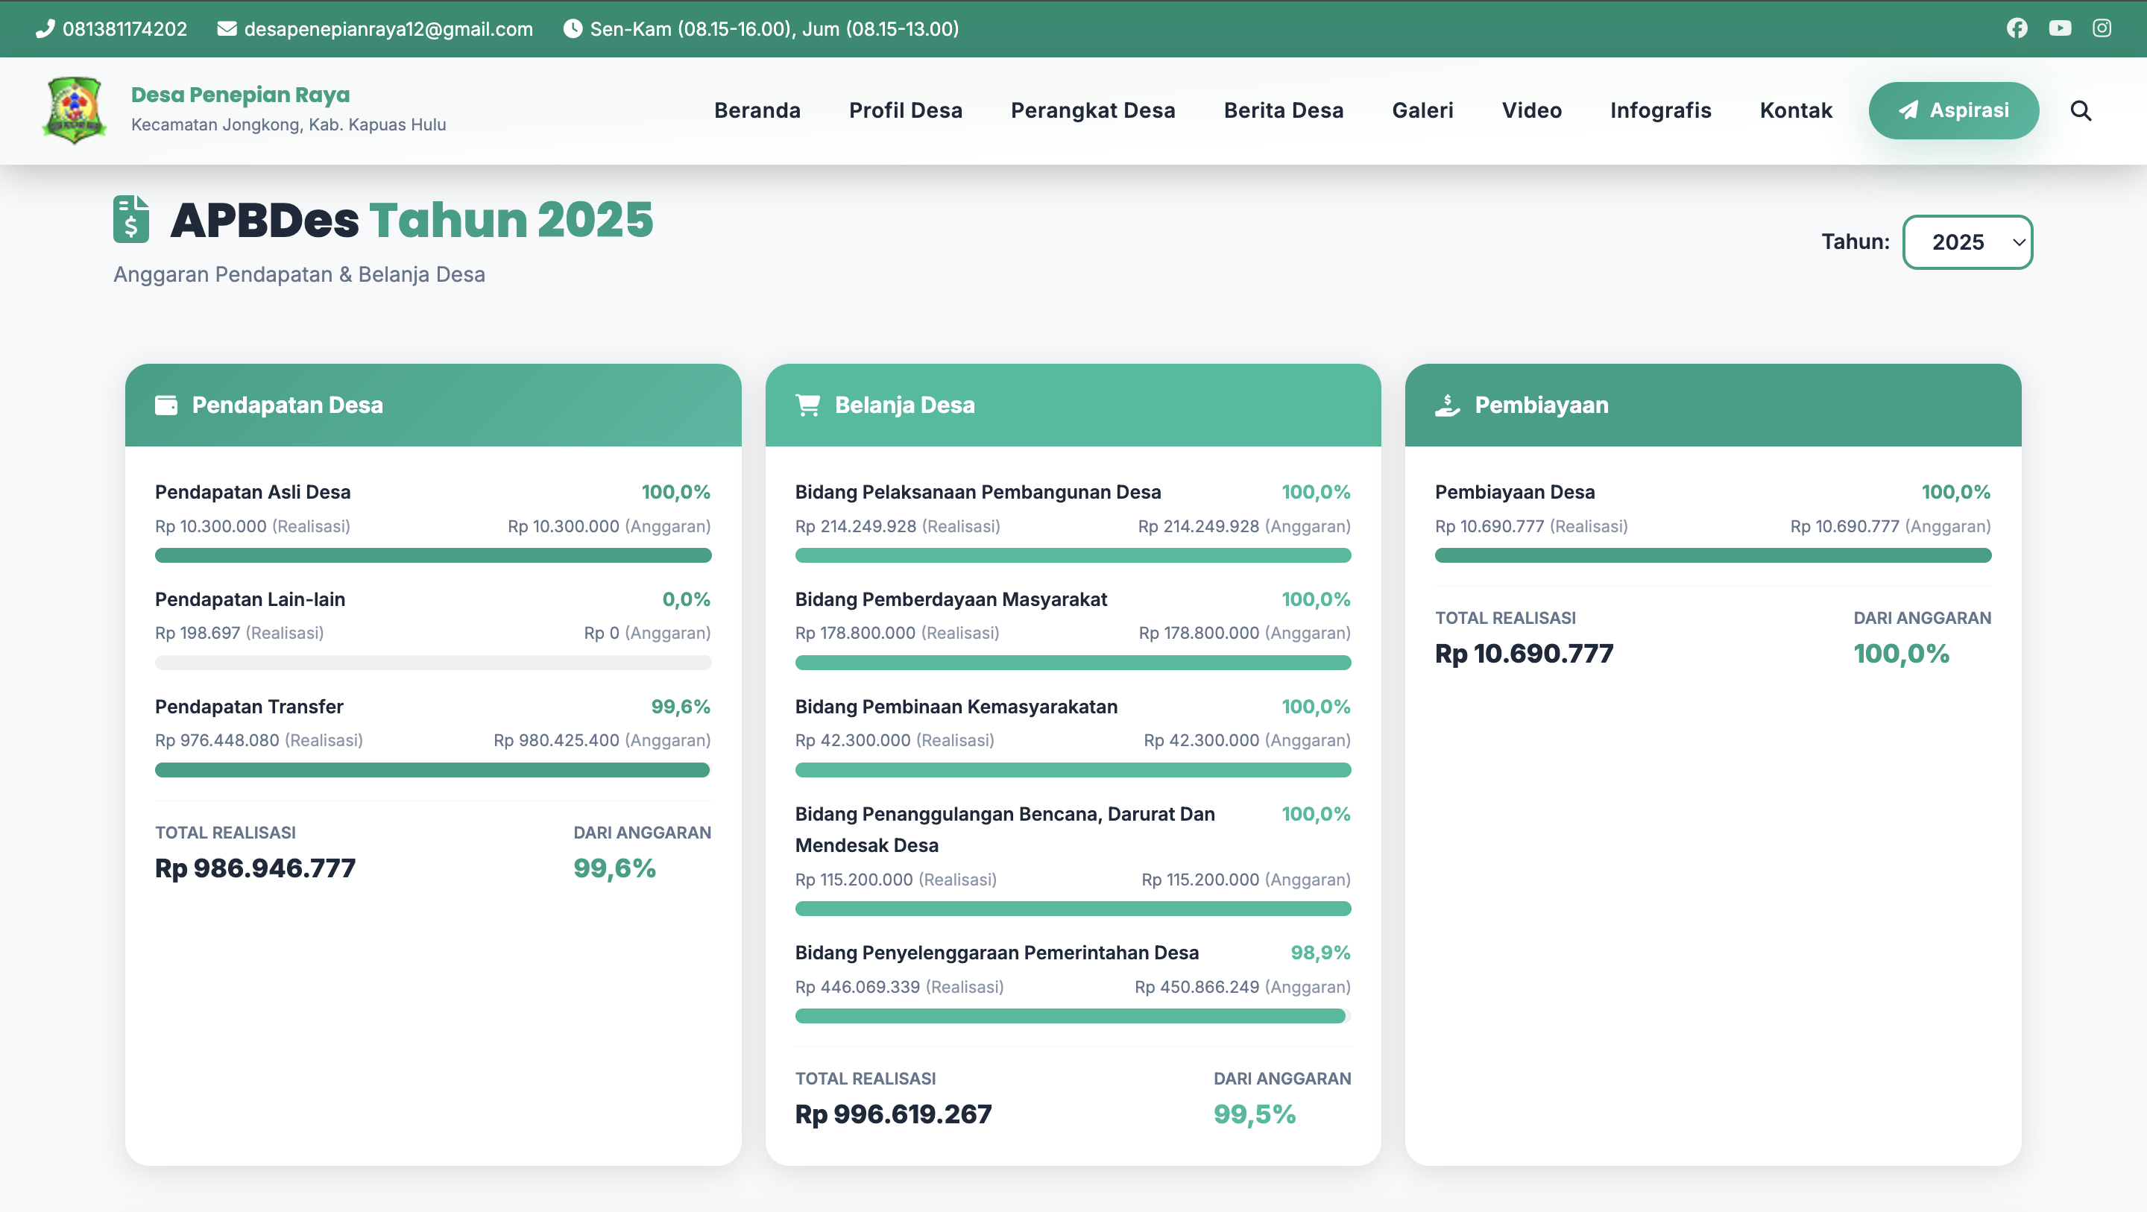This screenshot has height=1212, width=2147.
Task: Click the Desa Penepian Raya crest logo
Action: coord(75,110)
